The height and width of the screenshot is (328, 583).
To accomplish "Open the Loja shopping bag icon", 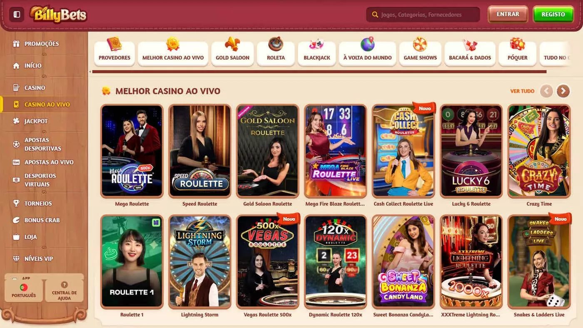I will [16, 237].
